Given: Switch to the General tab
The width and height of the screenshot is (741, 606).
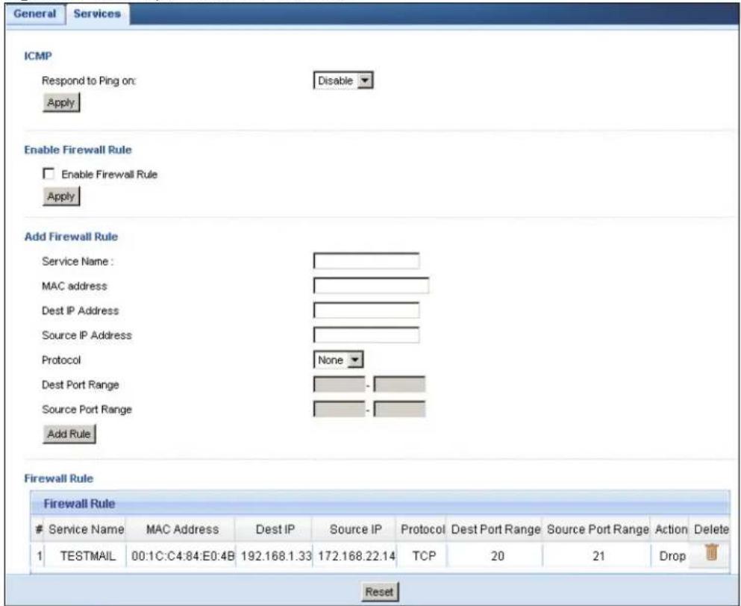Looking at the screenshot, I should [34, 13].
